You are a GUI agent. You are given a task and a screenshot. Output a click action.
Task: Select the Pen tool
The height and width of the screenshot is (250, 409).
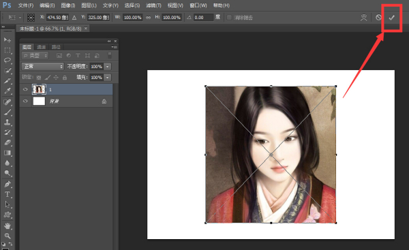tap(7, 184)
